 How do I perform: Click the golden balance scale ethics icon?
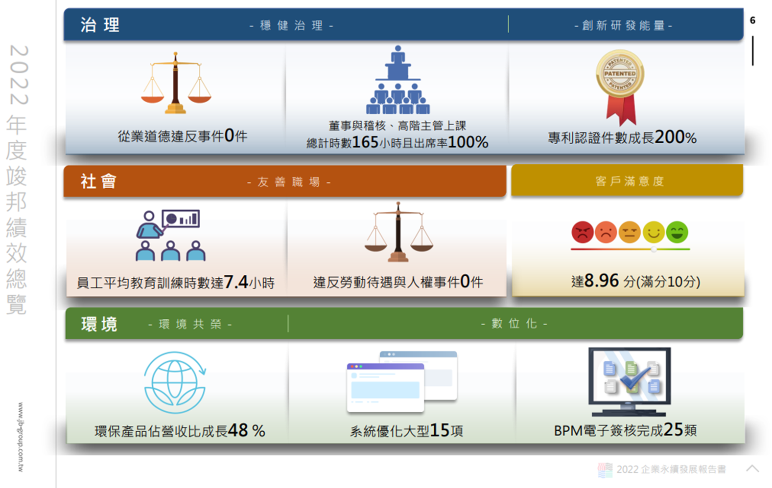[176, 83]
